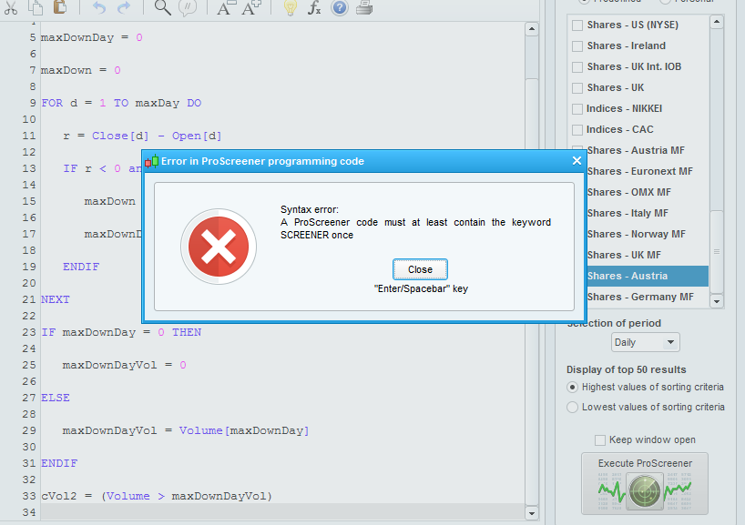Click line cVol2 = (Volume > maxDownDayVol)

157,496
